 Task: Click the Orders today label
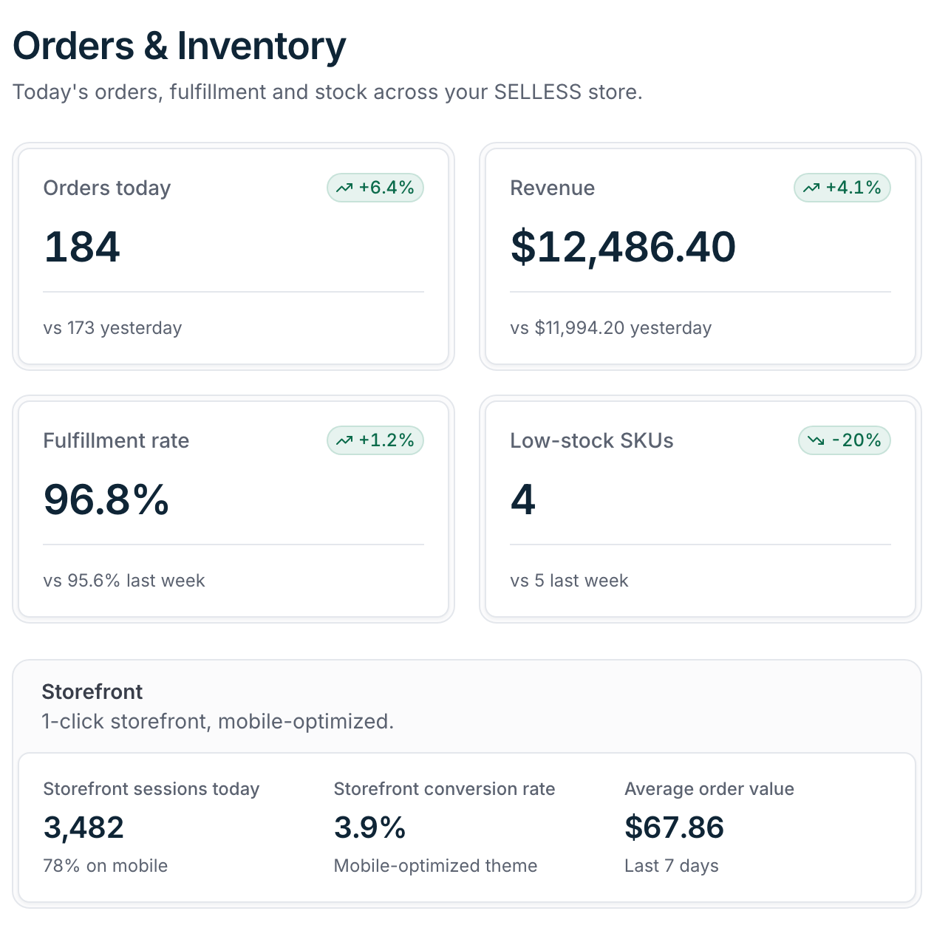[x=107, y=188]
